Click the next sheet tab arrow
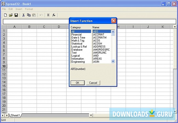 [x=7, y=115]
